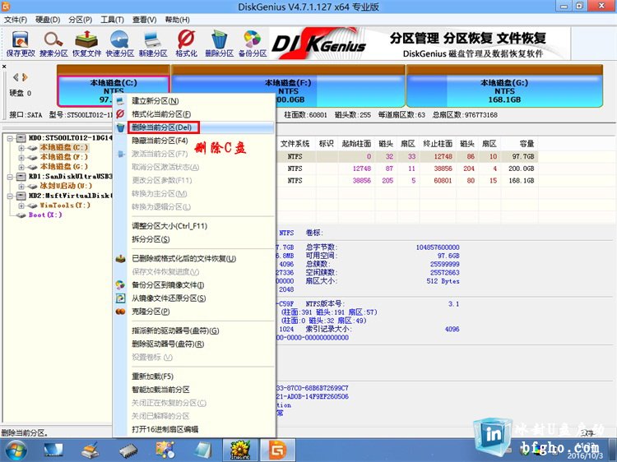The image size is (617, 462).
Task: Click the 恢复文件 recover files toolbar icon
Action: pos(86,44)
